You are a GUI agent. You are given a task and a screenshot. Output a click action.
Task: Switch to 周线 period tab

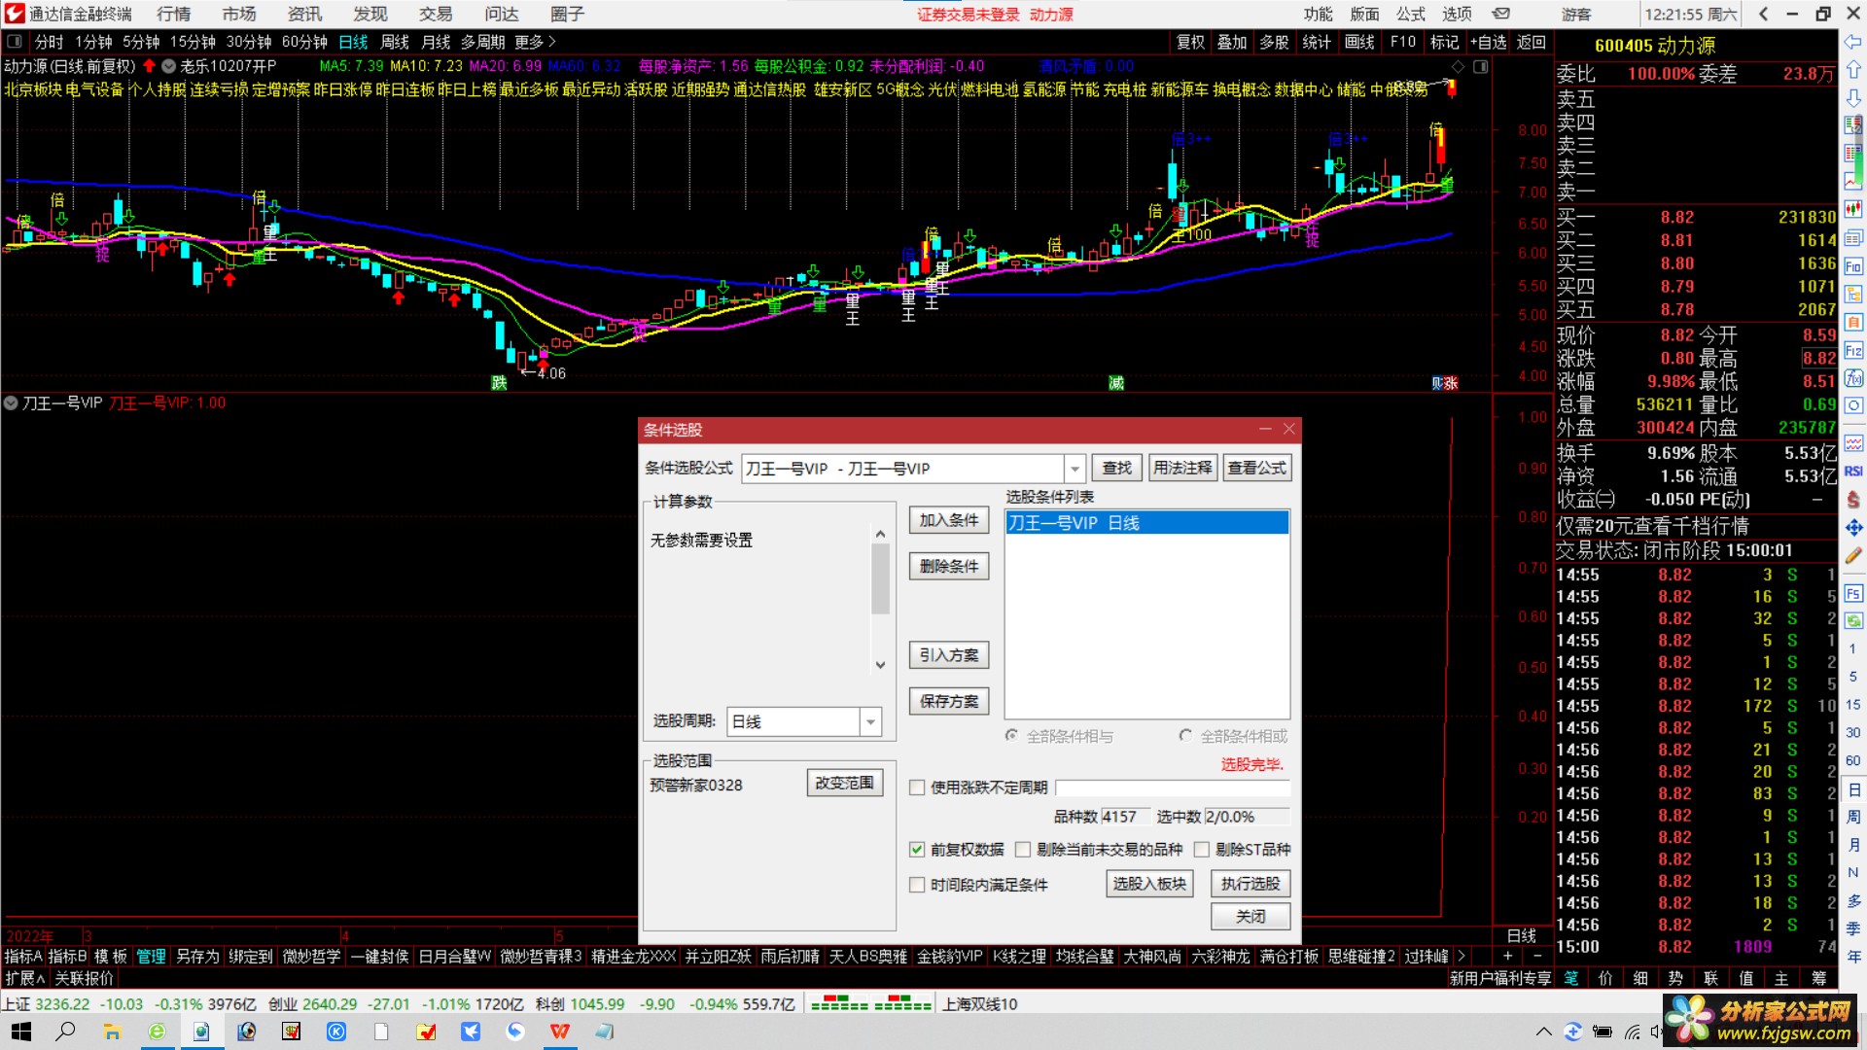tap(395, 42)
